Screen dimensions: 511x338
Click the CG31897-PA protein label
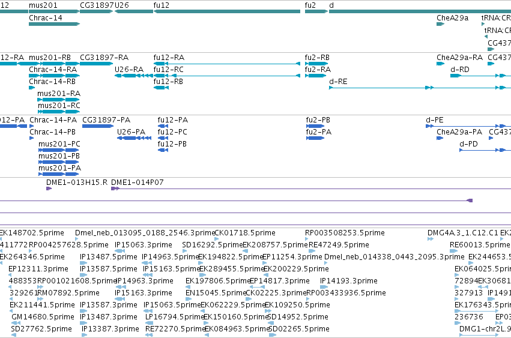click(106, 120)
